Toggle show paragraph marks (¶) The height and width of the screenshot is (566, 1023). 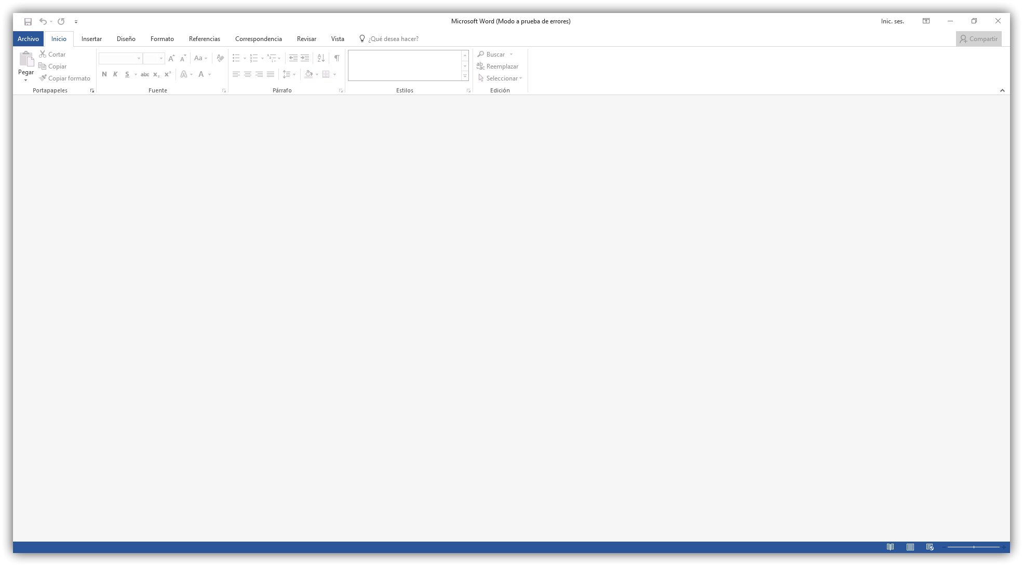337,58
